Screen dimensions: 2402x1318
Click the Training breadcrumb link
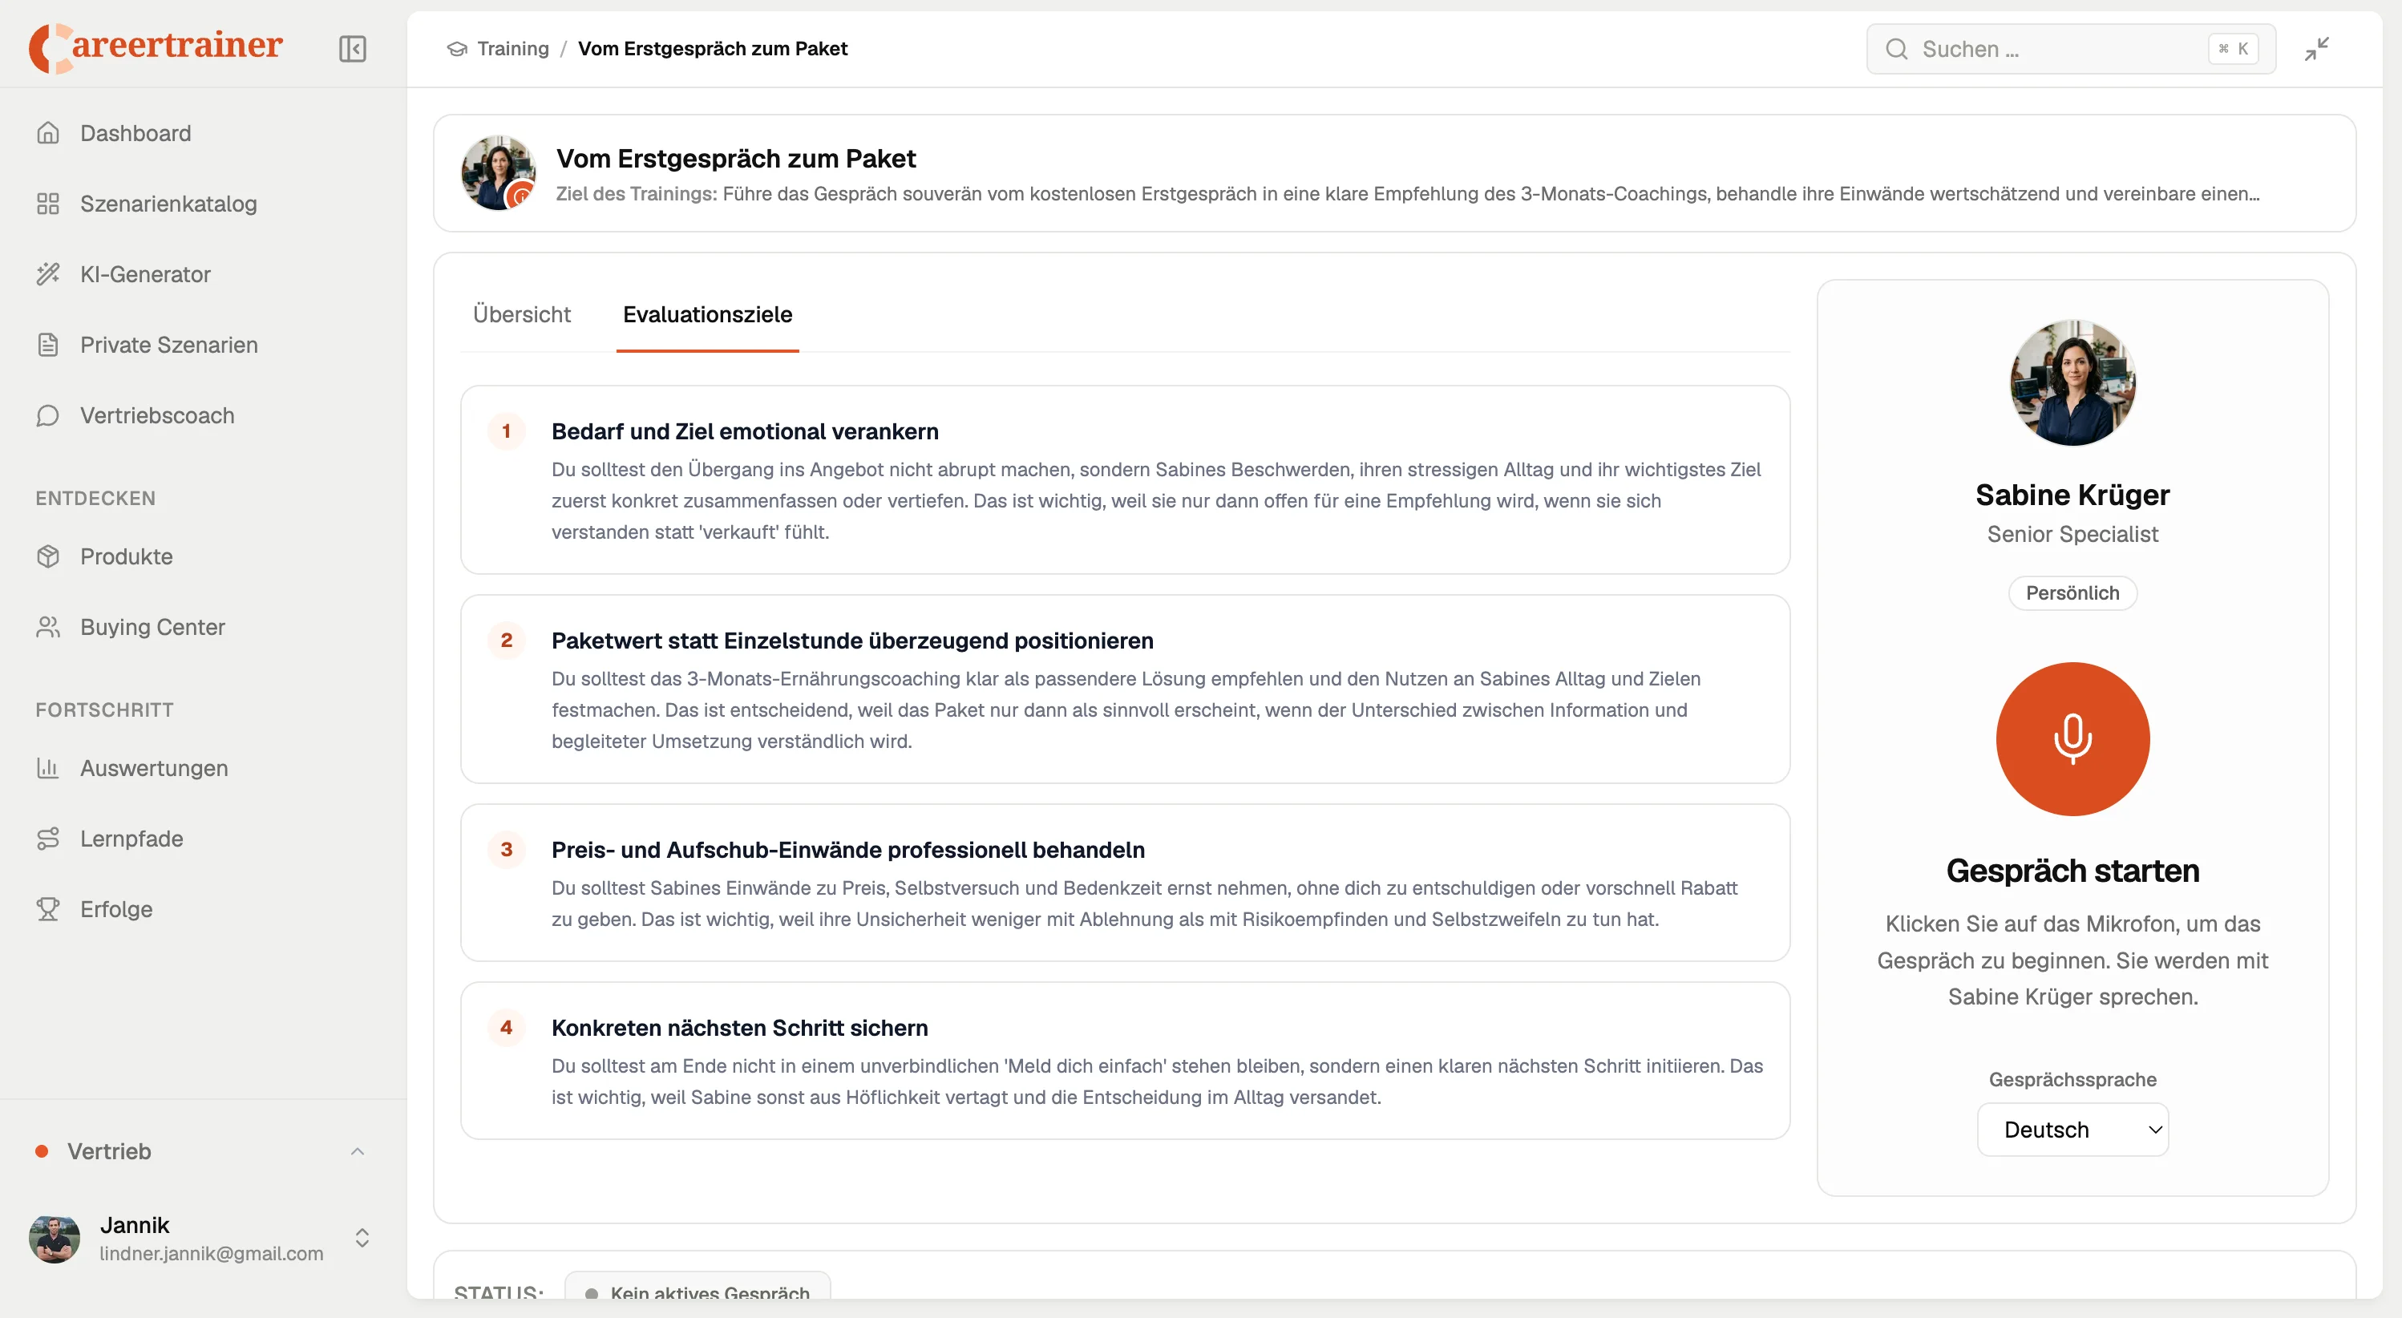coord(513,48)
